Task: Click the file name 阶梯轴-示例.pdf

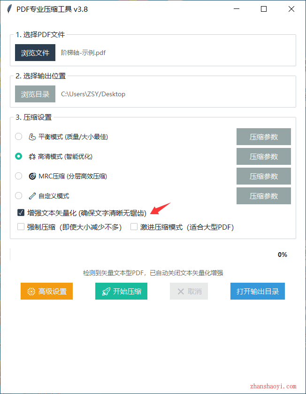Action: click(84, 53)
